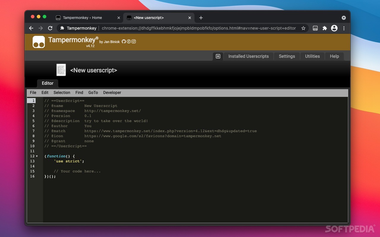Click the v4.12 version label

(90, 46)
